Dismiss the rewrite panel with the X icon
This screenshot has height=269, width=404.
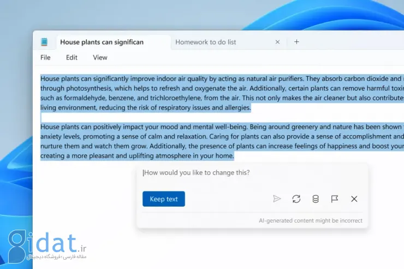coord(354,199)
